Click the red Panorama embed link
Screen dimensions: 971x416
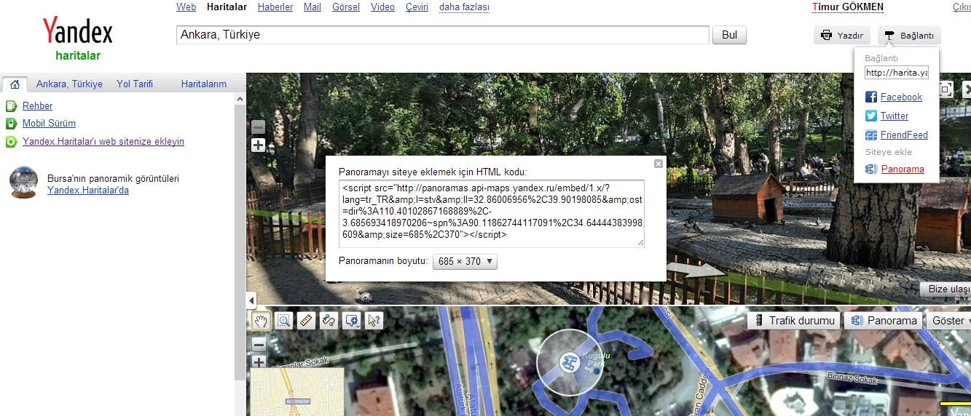(x=903, y=169)
